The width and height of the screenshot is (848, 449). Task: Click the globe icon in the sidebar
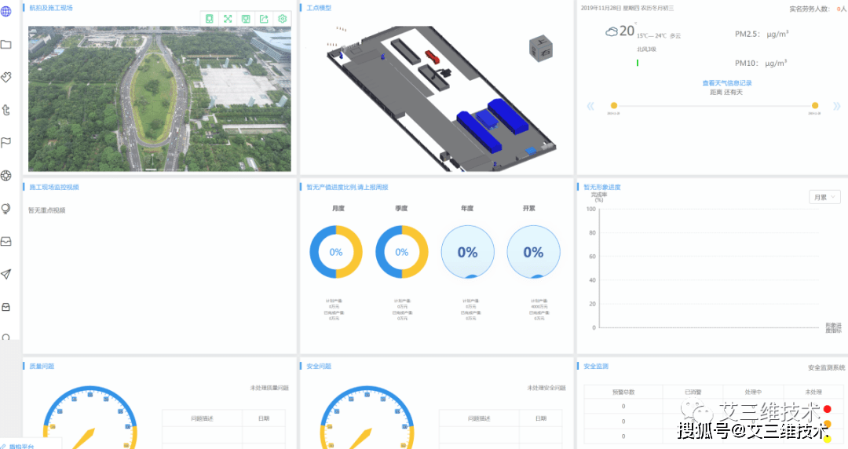click(x=6, y=11)
